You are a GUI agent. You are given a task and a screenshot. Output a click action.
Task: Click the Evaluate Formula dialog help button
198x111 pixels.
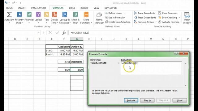click(177, 53)
